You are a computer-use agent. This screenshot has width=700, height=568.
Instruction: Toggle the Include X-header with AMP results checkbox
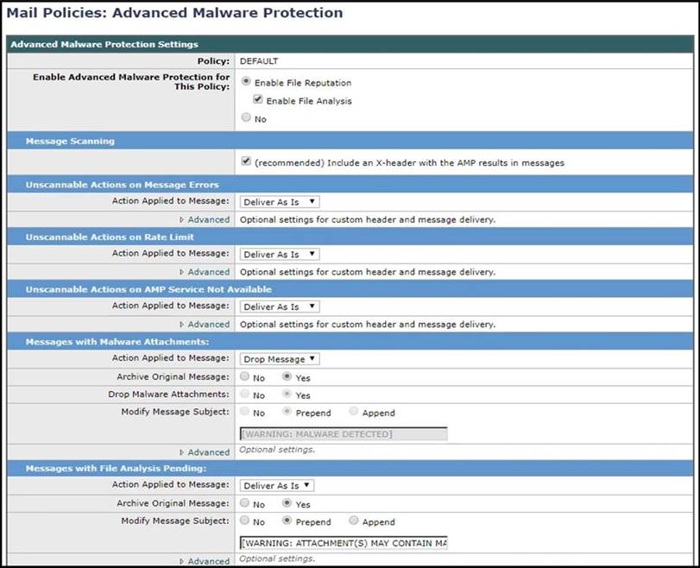pyautogui.click(x=247, y=161)
